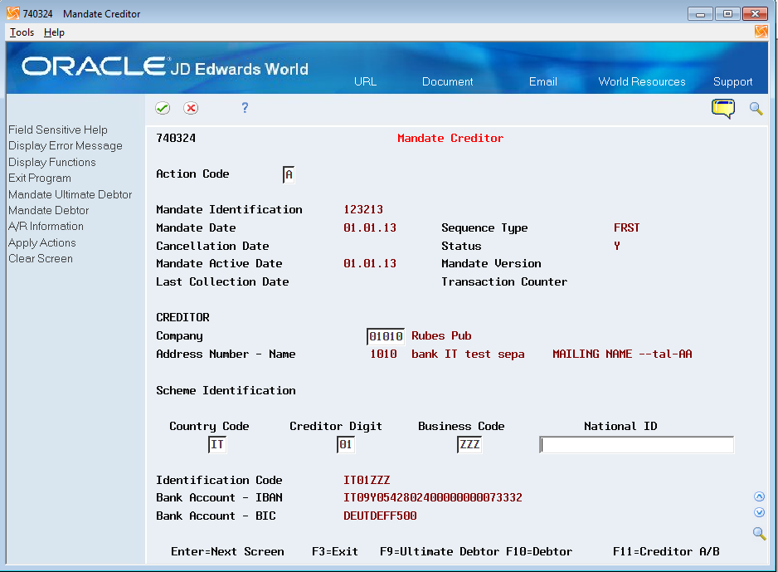Open World Resources link

pyautogui.click(x=641, y=81)
